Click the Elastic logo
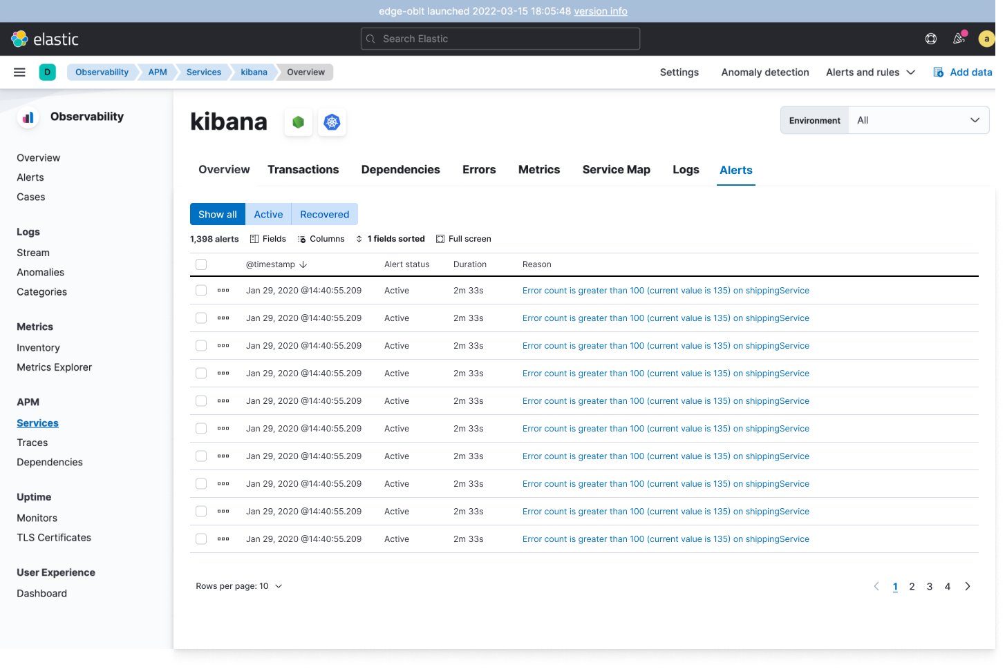Viewport: 1005px width, 669px height. [45, 39]
